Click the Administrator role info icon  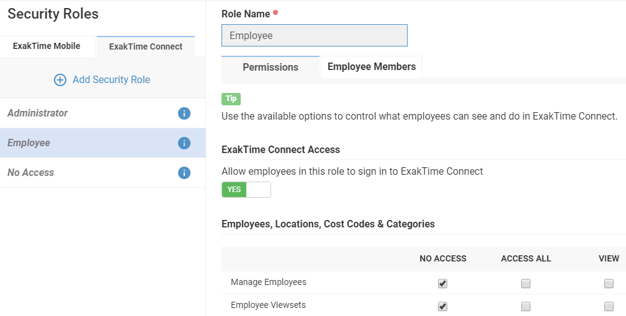(x=184, y=113)
